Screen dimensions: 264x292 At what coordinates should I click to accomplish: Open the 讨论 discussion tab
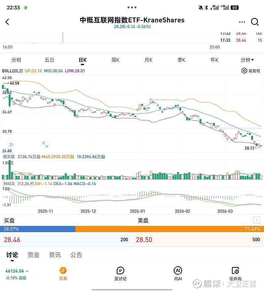(x=12, y=255)
